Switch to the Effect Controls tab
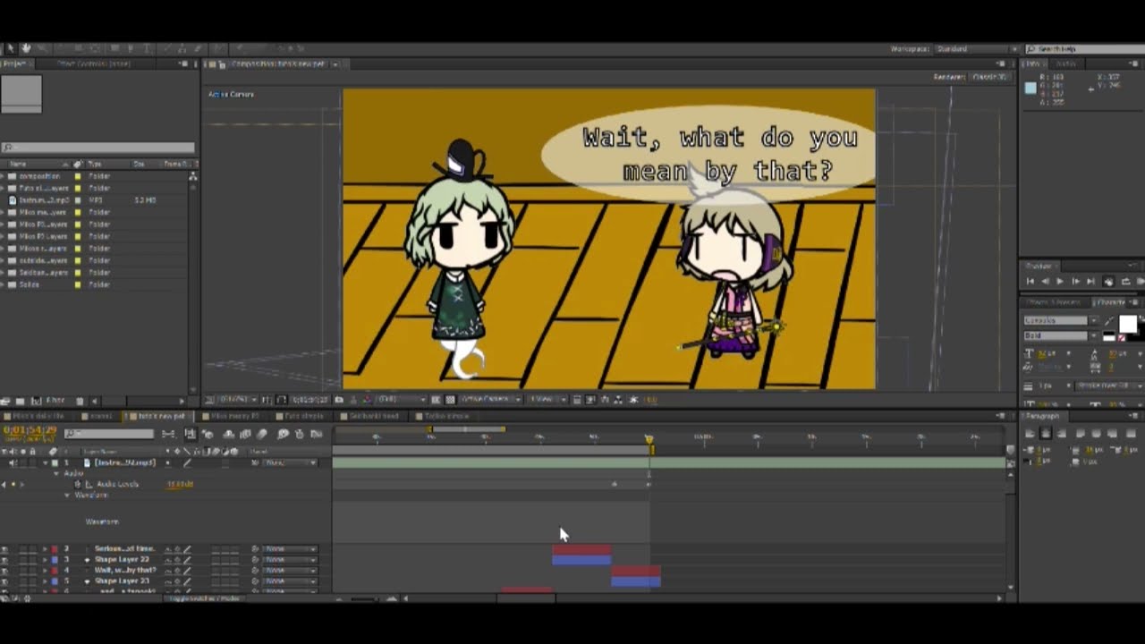Image resolution: width=1145 pixels, height=644 pixels. click(94, 64)
